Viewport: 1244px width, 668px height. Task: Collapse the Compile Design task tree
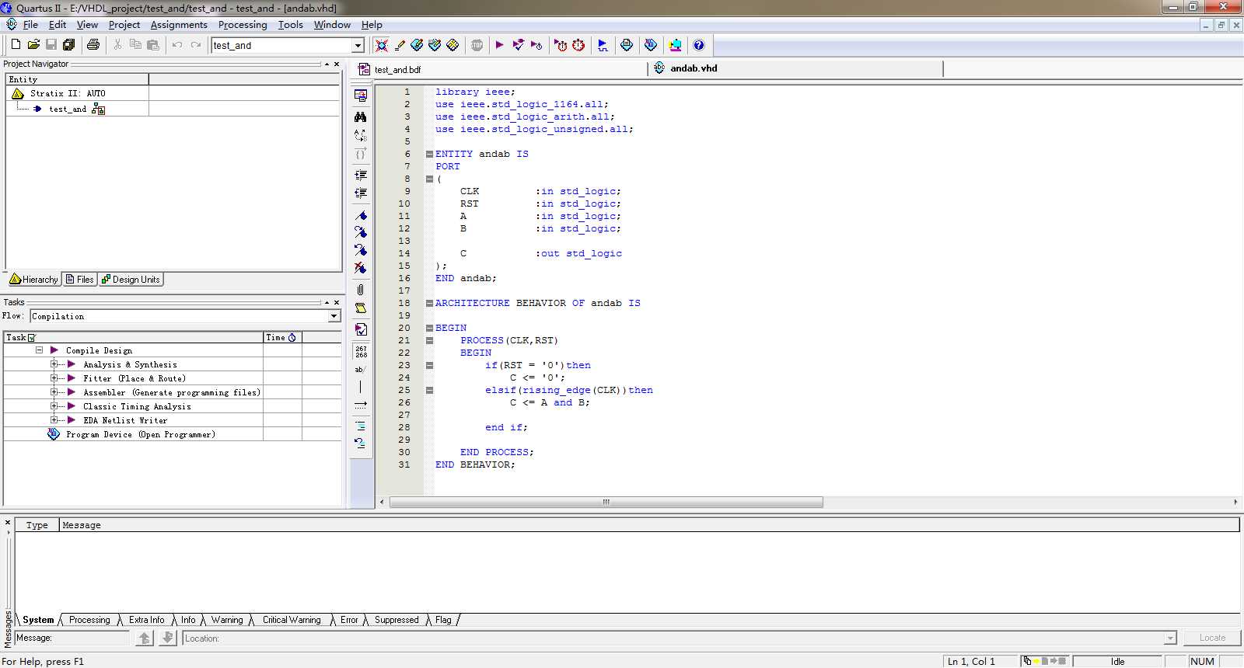[39, 350]
